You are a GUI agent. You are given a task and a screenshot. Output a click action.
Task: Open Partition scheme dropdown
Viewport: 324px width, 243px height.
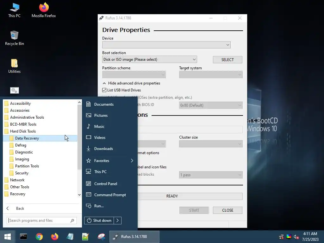(134, 74)
